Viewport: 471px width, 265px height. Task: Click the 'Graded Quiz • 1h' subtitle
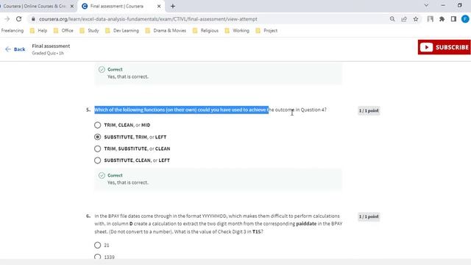pos(48,53)
